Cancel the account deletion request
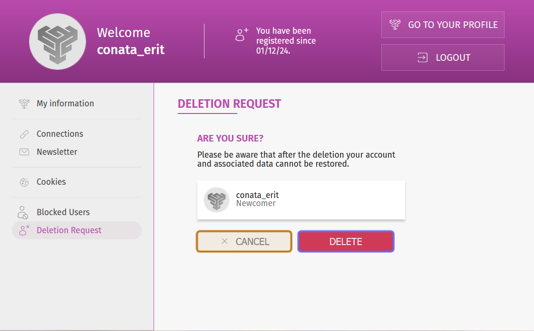Viewport: 534px width, 331px height. (244, 241)
